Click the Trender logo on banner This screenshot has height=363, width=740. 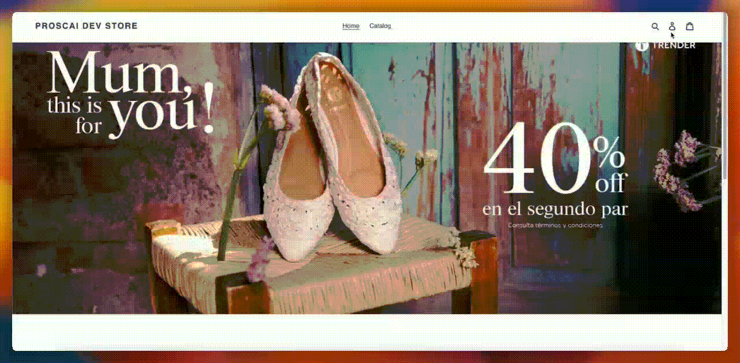(x=665, y=45)
